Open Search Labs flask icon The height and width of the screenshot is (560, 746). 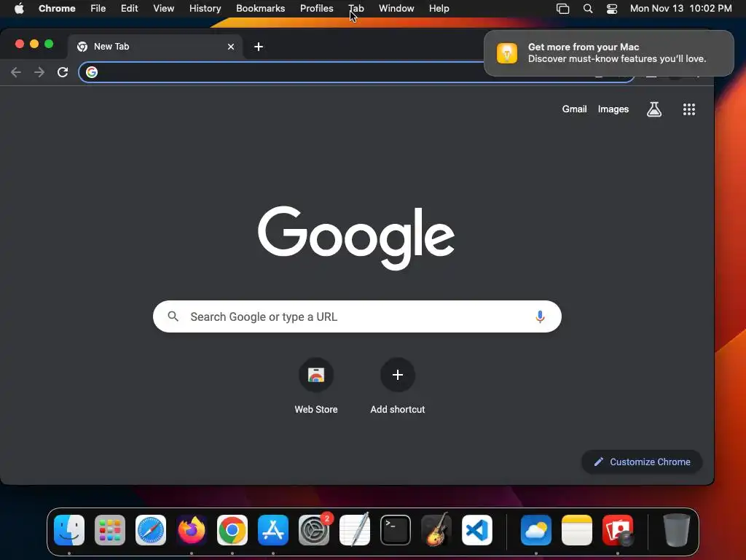(x=654, y=109)
